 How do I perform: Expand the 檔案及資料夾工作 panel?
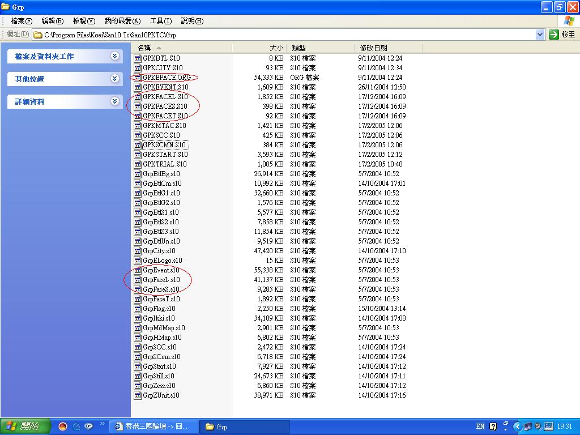114,56
